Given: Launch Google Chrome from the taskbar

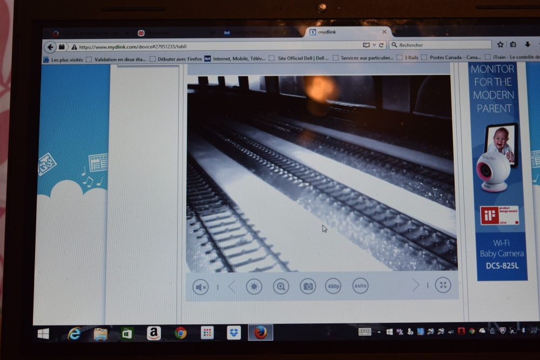Looking at the screenshot, I should click(x=180, y=333).
